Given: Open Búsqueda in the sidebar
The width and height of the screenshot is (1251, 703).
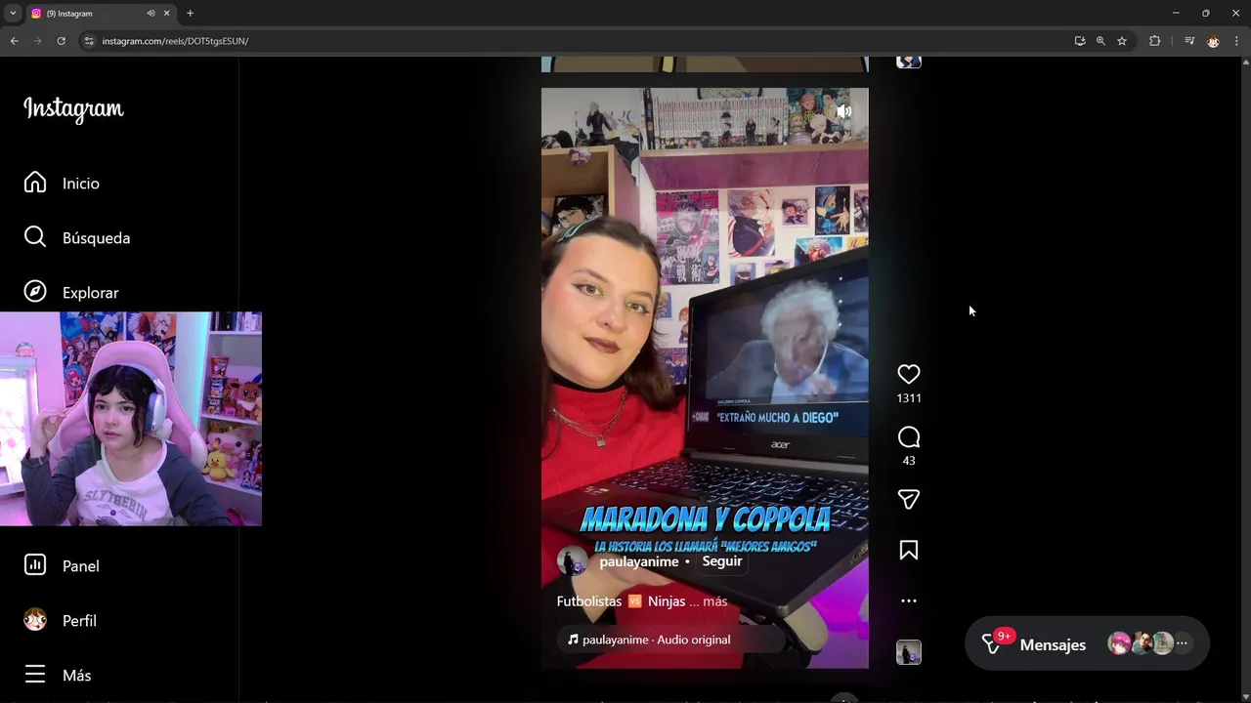Looking at the screenshot, I should pos(77,237).
